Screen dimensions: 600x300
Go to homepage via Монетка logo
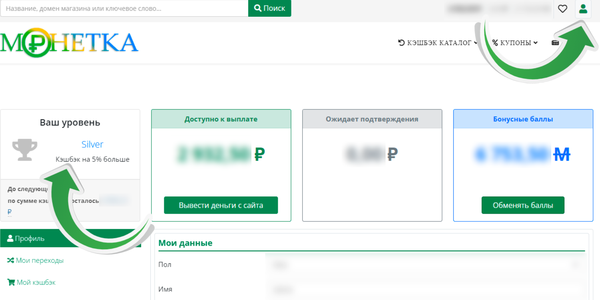70,43
